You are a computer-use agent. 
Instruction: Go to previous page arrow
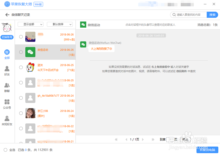126,139
